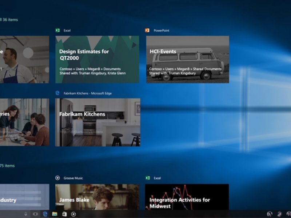Open File Explorer from the taskbar
291x218 pixels.
(55, 214)
